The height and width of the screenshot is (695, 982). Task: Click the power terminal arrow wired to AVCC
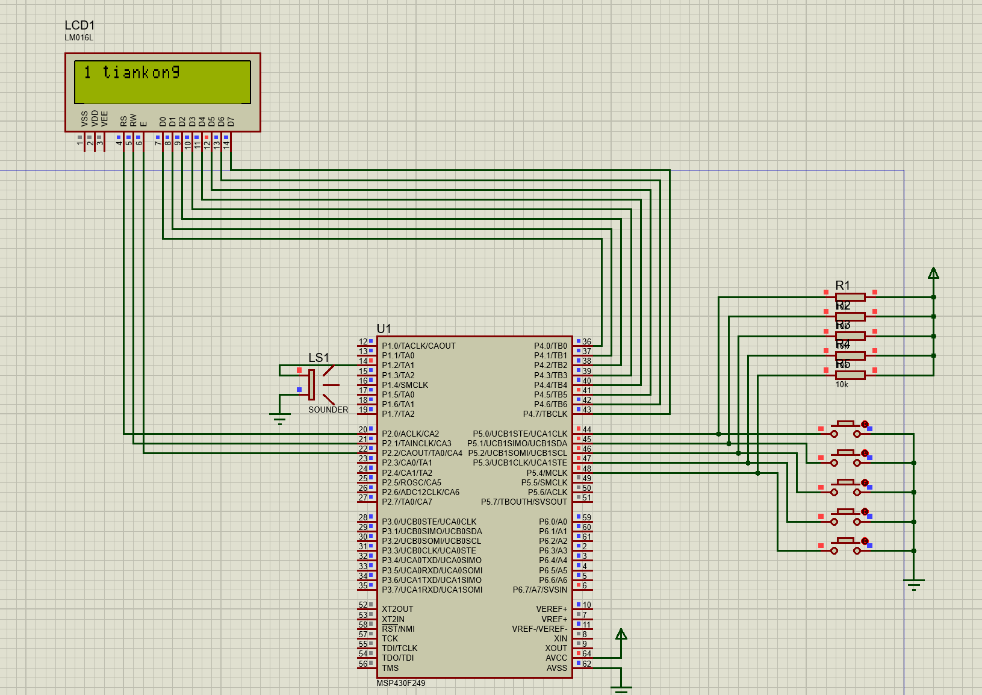click(621, 634)
